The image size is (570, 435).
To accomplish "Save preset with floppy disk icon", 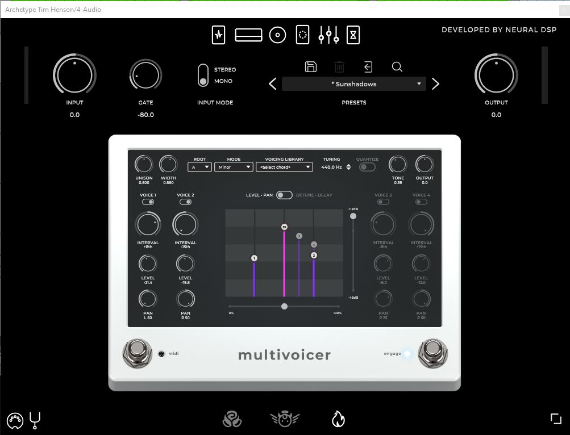I will (310, 67).
